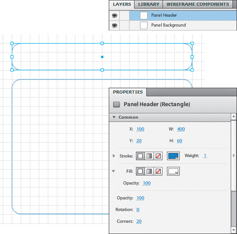Select no stroke icon
Viewport: 237px width, 234px height.
pyautogui.click(x=158, y=156)
